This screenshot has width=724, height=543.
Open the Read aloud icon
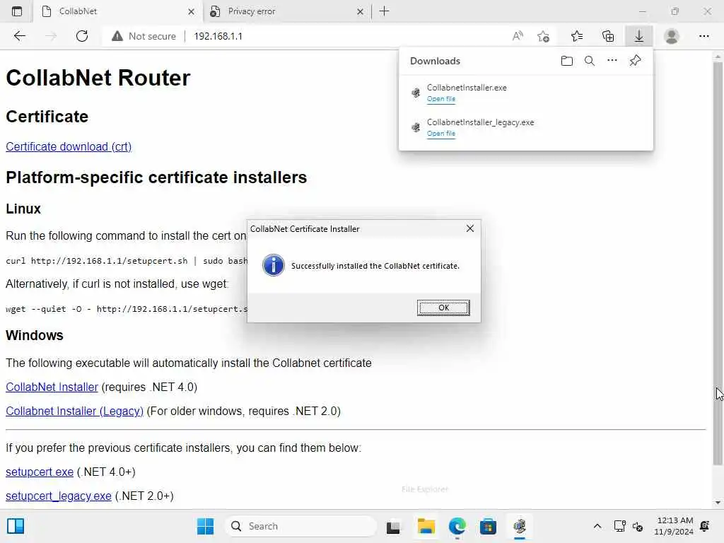(x=518, y=36)
